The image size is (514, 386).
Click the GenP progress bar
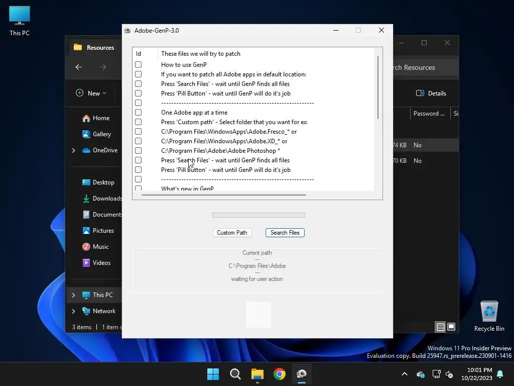[x=259, y=215]
